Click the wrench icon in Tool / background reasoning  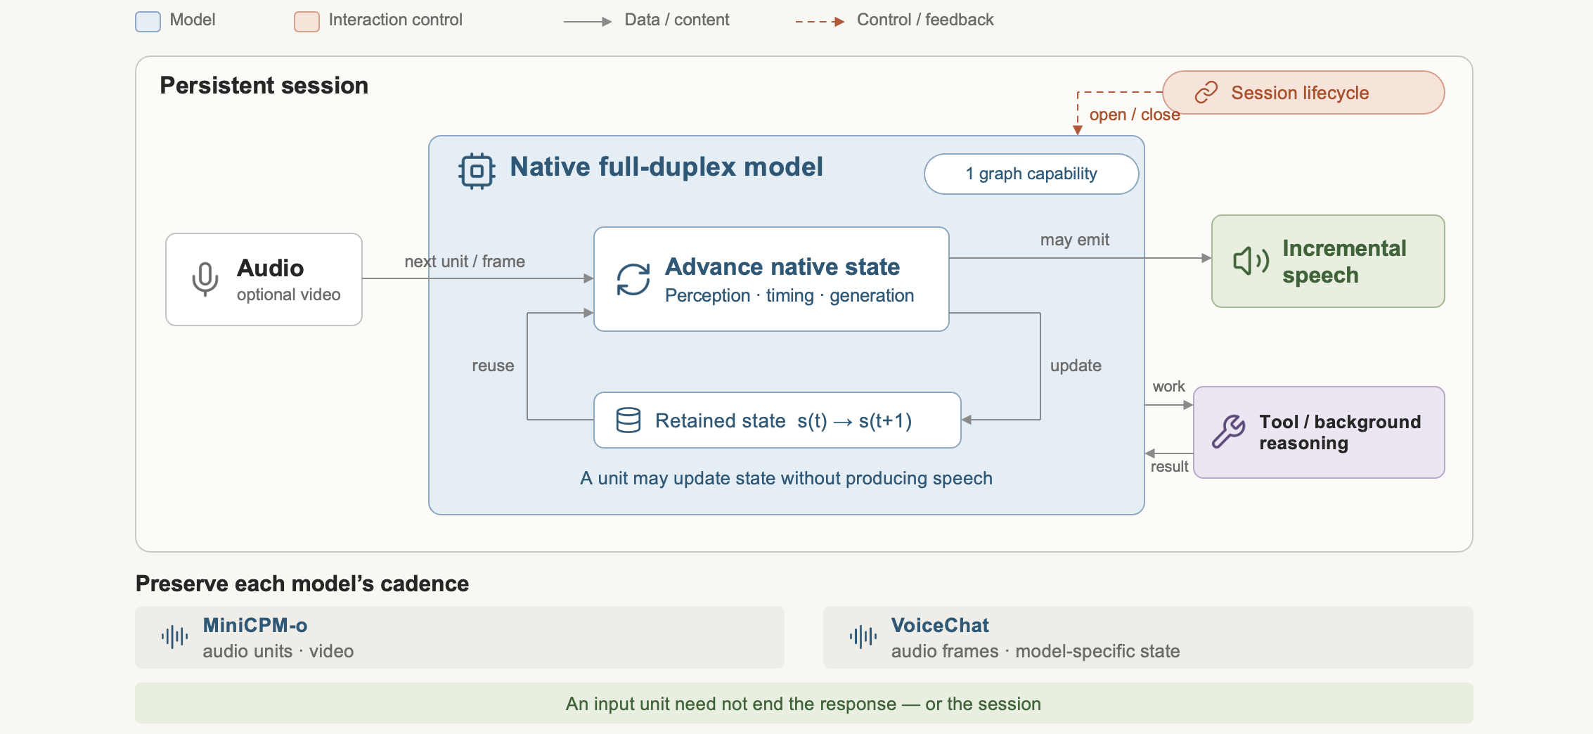click(x=1229, y=431)
